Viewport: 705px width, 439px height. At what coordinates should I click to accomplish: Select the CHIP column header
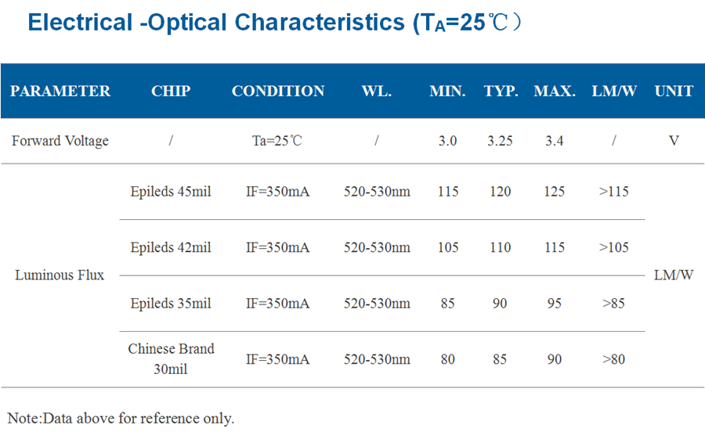(x=171, y=92)
